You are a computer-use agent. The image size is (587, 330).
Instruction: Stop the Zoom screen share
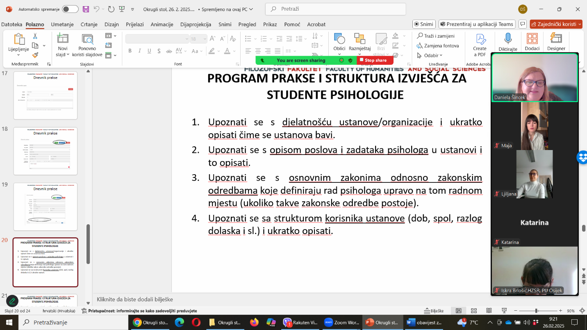click(375, 60)
